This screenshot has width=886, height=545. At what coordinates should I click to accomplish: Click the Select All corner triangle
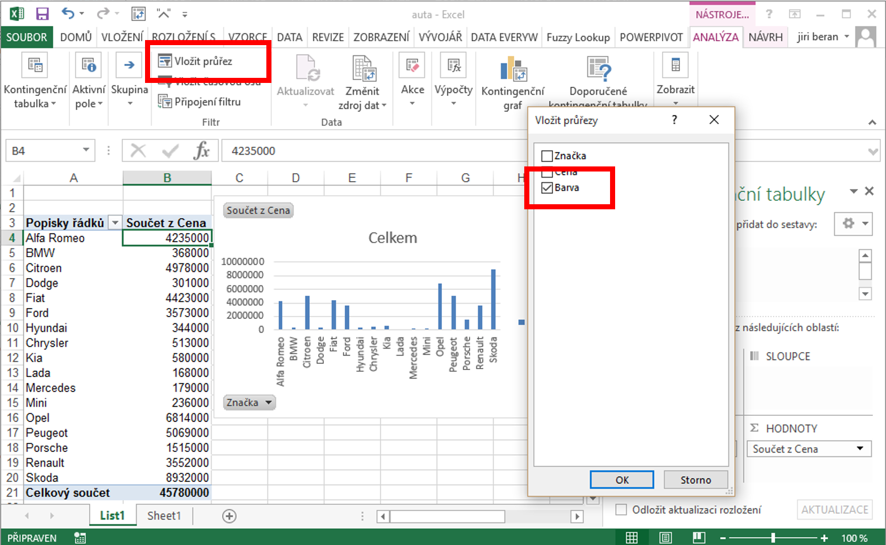[16, 178]
